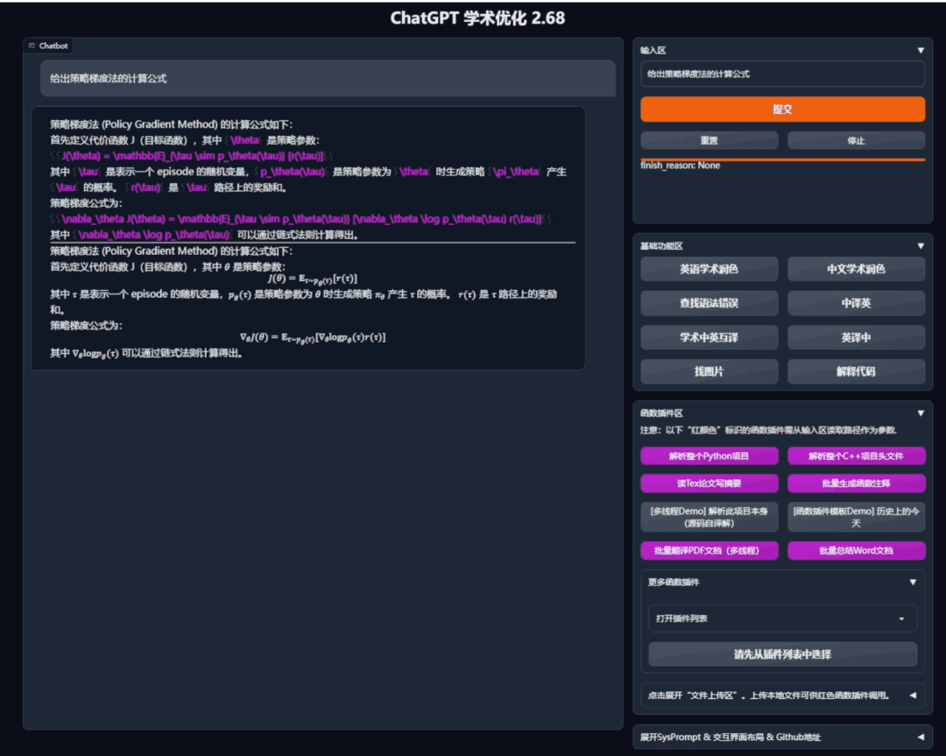Screen dimensions: 946x756
Task: Click the 展开SysPrompt & 交互界面布局 & Github地址 label
Action: point(730,738)
